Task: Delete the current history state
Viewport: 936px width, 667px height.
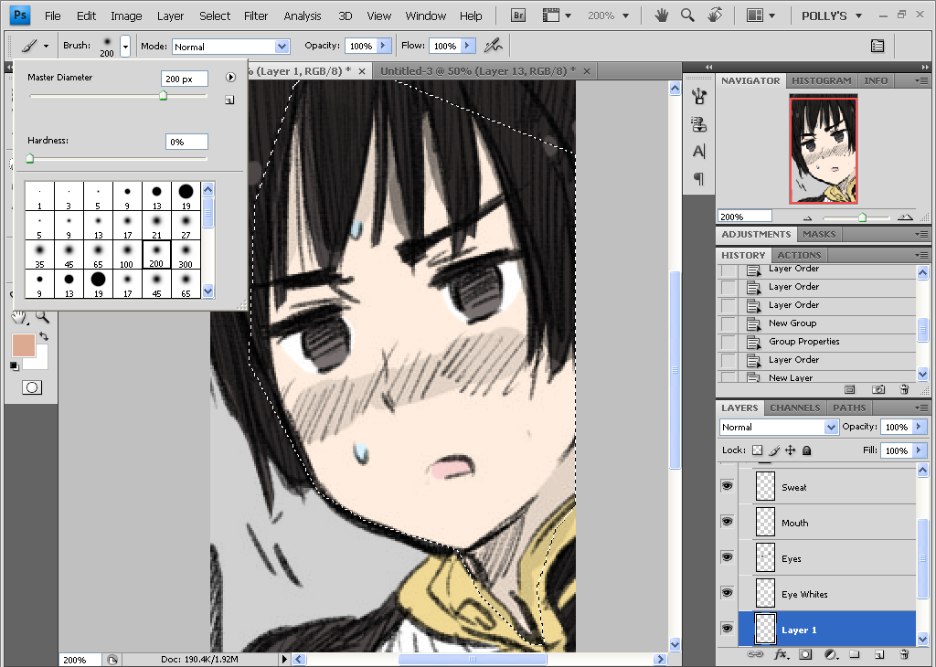Action: coord(904,389)
